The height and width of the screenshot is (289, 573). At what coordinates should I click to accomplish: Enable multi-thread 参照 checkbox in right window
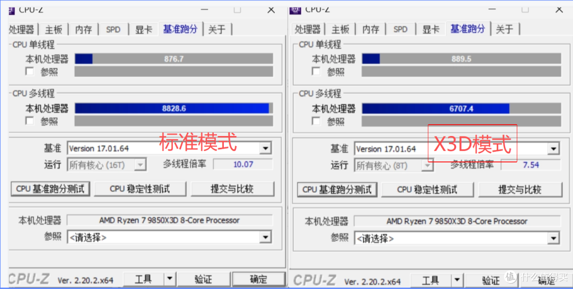[316, 121]
